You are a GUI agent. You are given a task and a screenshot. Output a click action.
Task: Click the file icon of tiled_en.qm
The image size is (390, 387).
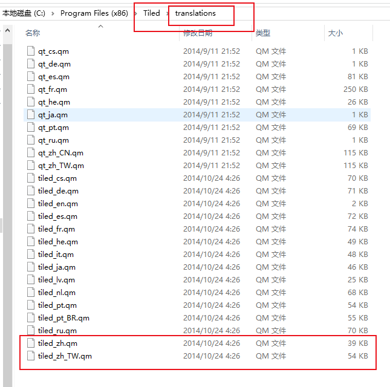coord(31,203)
